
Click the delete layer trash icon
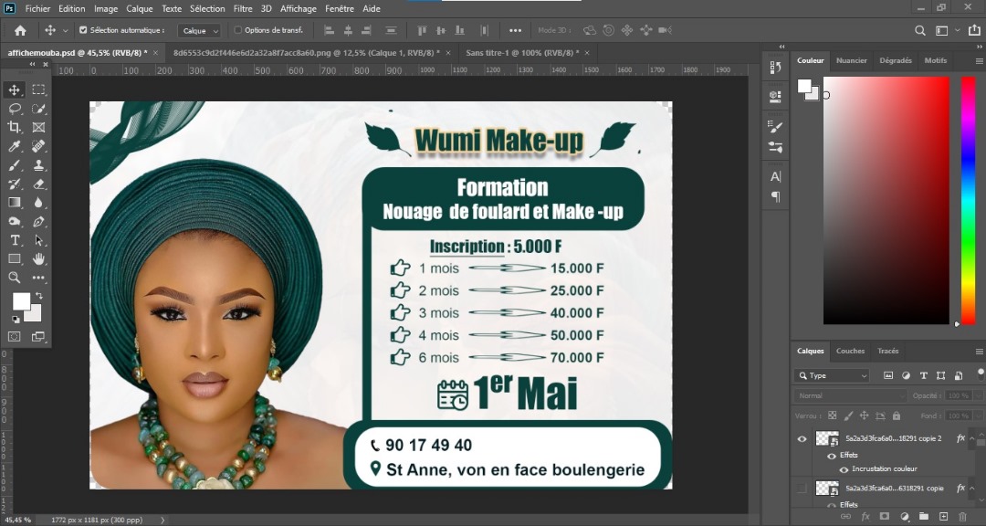coord(962,517)
